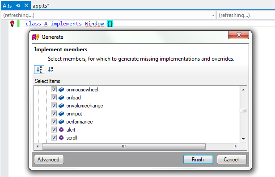
Task: Click the horizontal scroll left arrow
Action: click(x=38, y=146)
